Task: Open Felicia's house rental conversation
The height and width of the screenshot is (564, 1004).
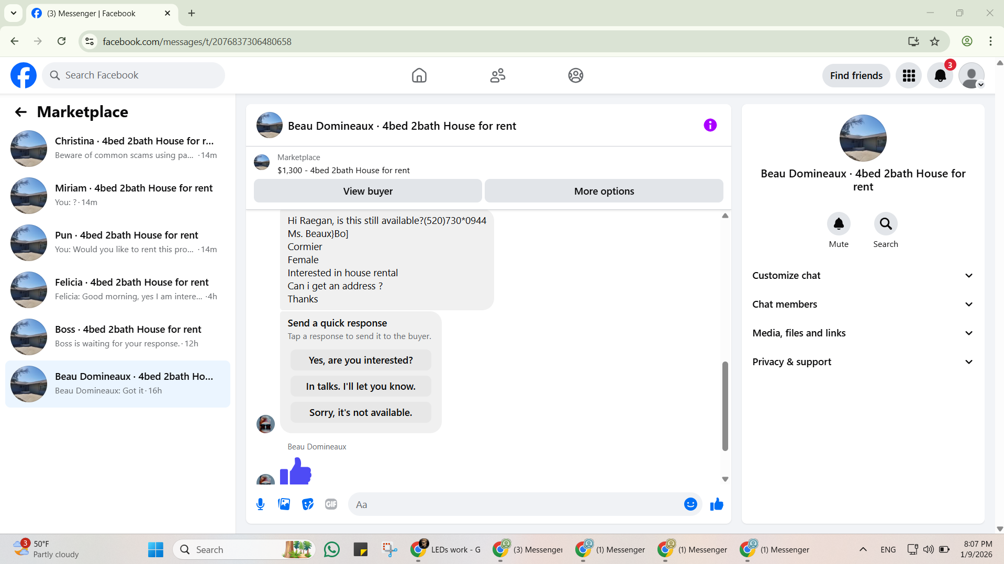Action: [118, 290]
